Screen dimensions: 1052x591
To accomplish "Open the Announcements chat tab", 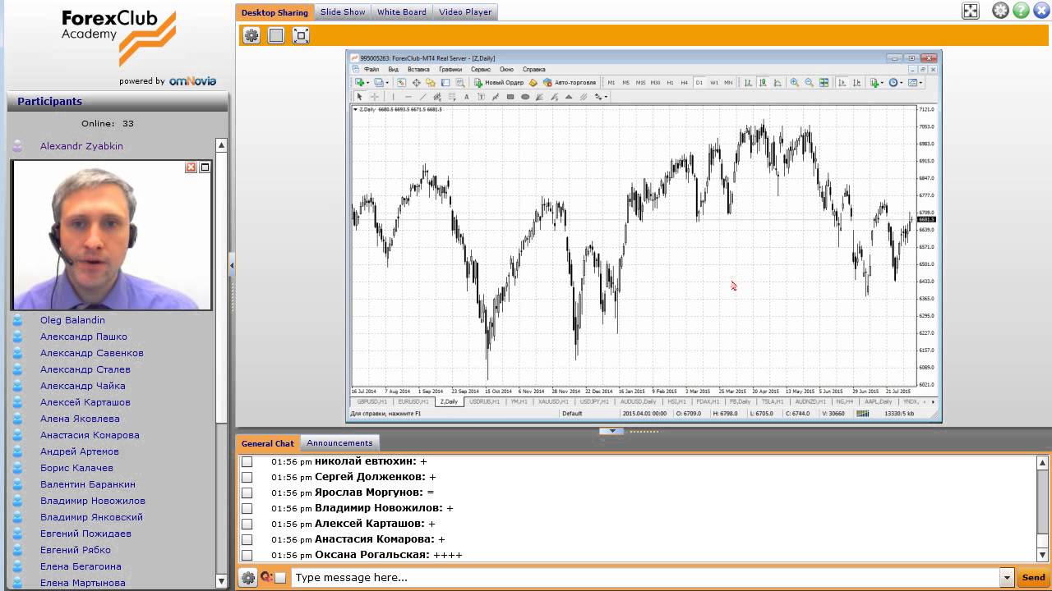I will (x=339, y=443).
